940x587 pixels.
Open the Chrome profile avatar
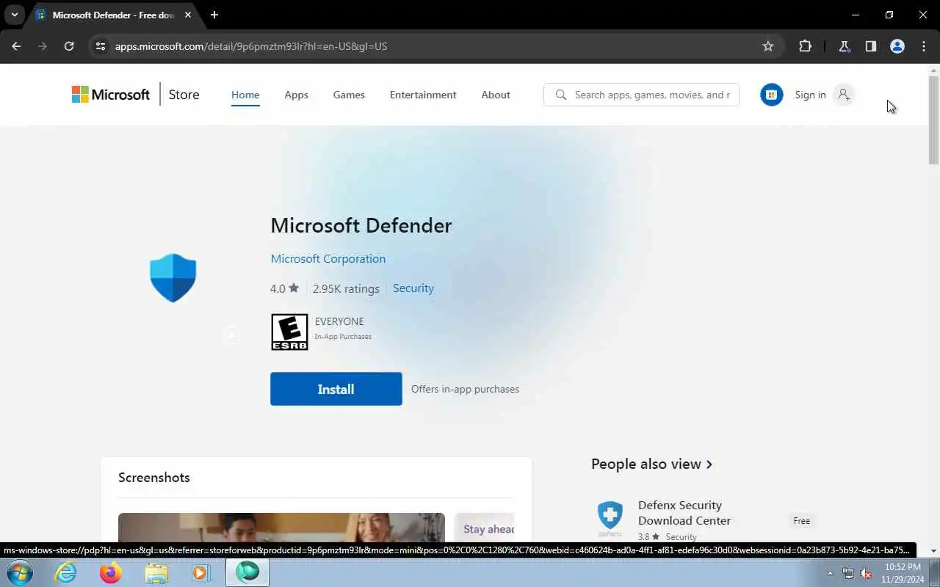coord(897,46)
